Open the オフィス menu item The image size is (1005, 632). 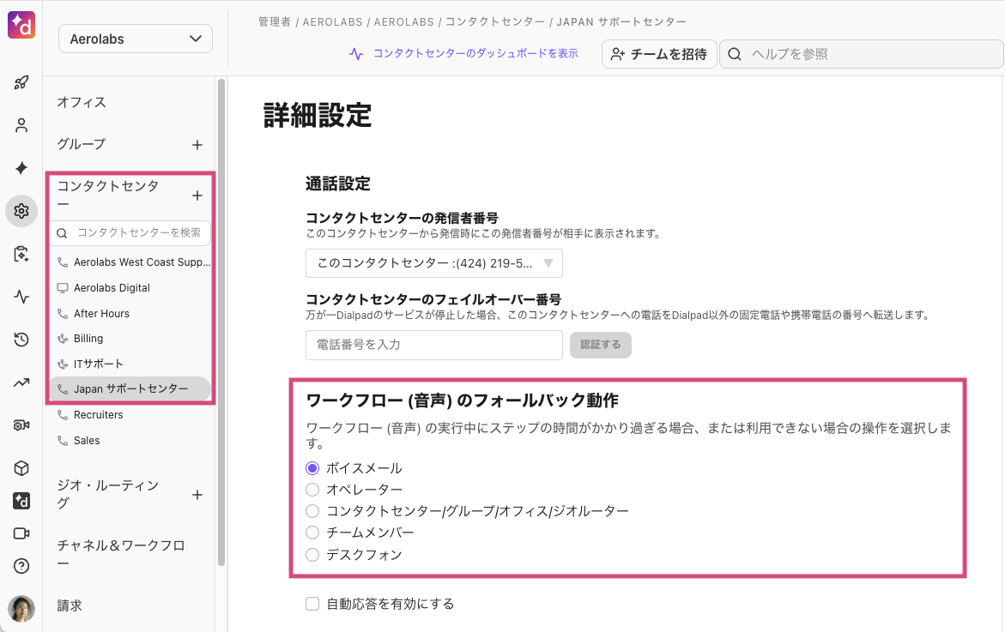coord(82,102)
